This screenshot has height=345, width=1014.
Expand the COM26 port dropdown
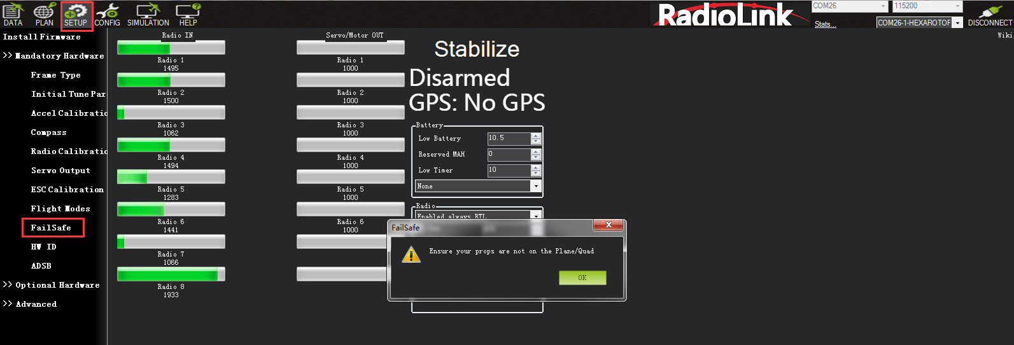883,6
